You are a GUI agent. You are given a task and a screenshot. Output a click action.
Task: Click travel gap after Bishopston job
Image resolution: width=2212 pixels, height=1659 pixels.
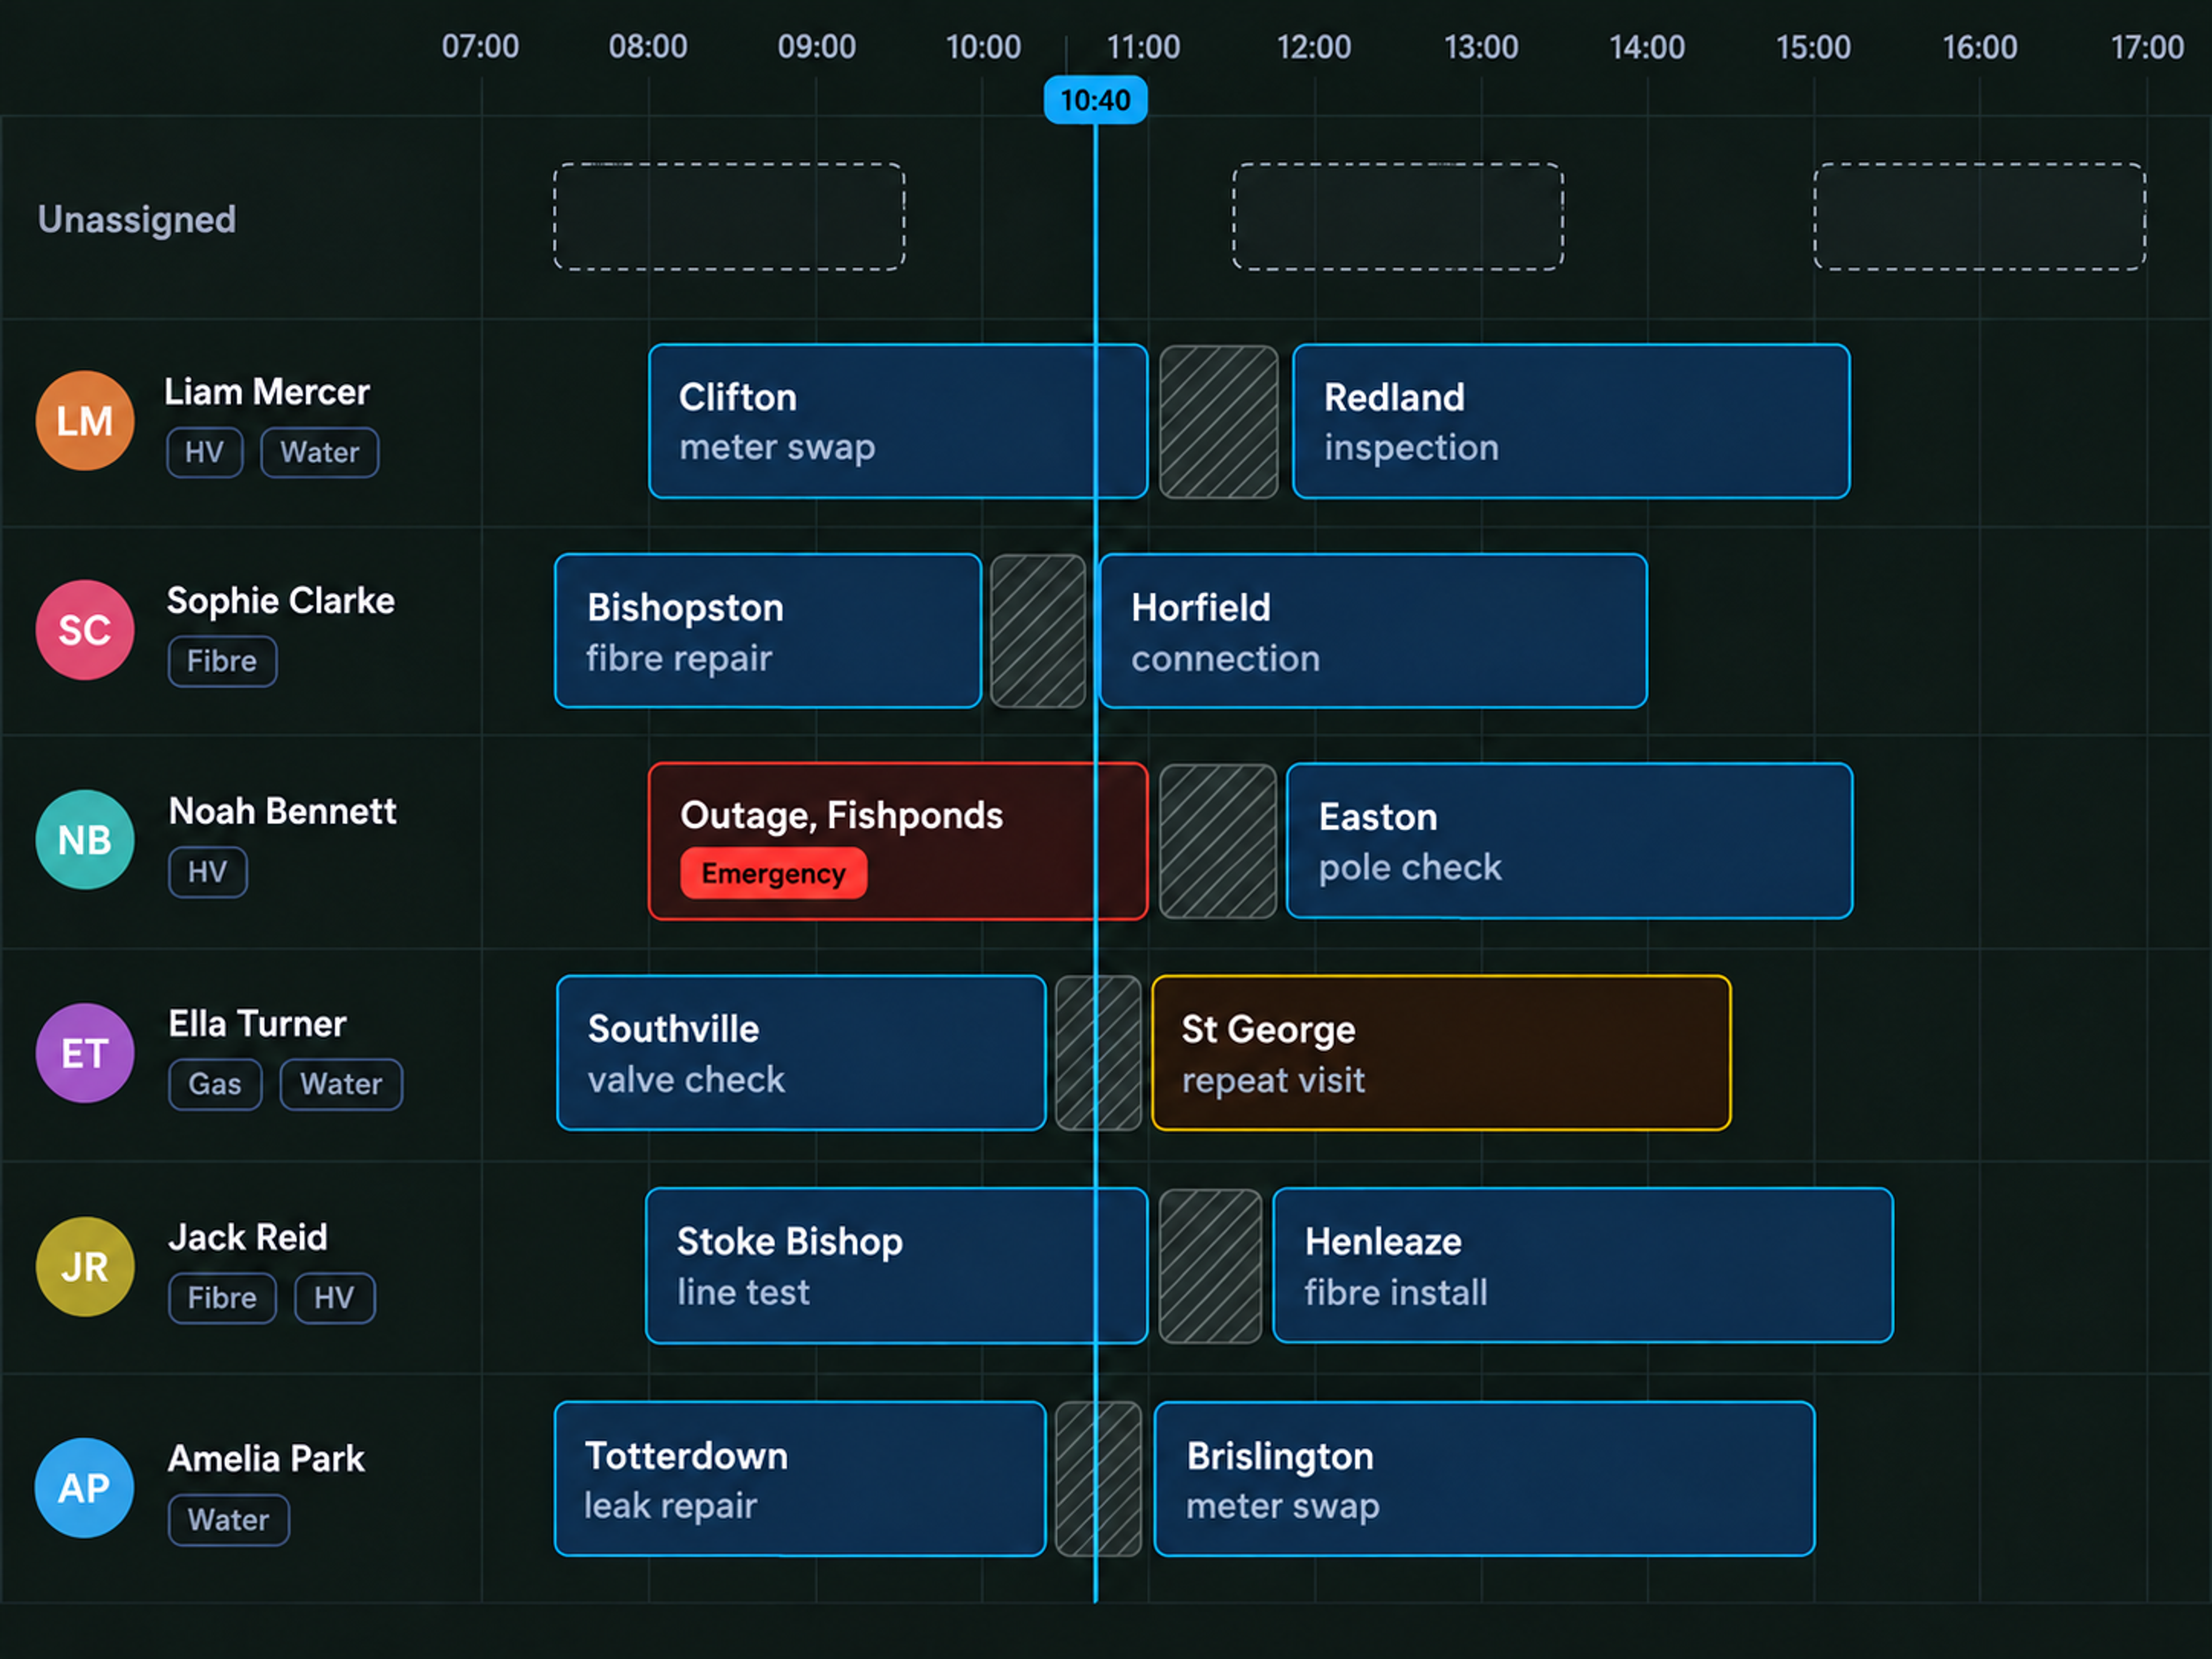[1038, 631]
